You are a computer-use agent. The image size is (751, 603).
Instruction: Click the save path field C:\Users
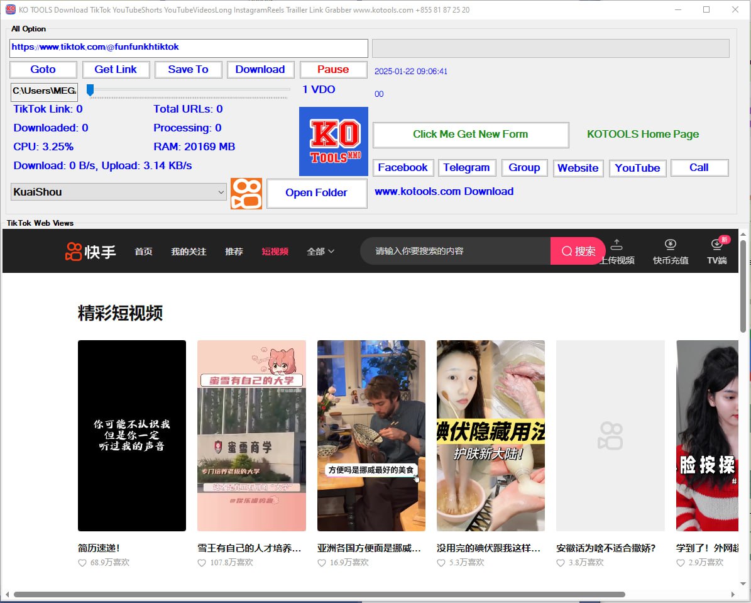(45, 92)
